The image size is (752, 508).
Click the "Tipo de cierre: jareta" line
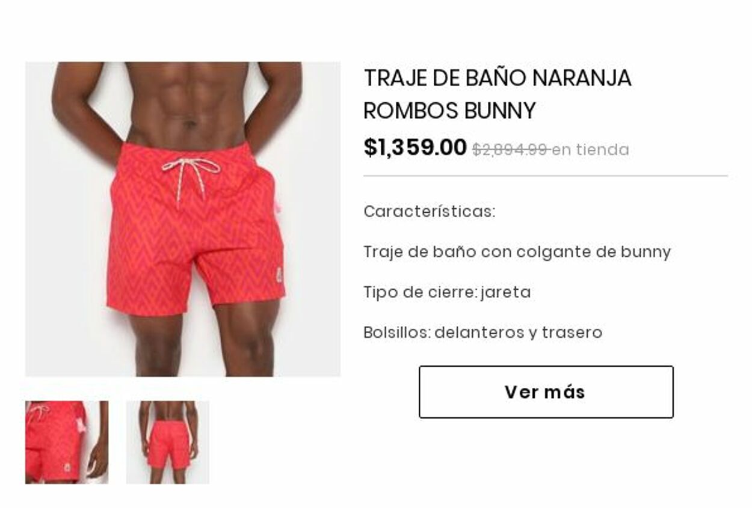[x=447, y=292]
